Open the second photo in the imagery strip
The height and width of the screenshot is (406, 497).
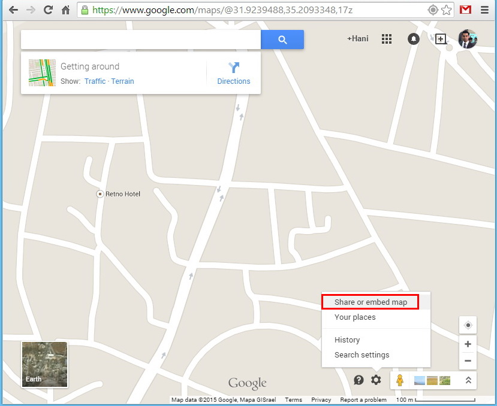point(432,380)
